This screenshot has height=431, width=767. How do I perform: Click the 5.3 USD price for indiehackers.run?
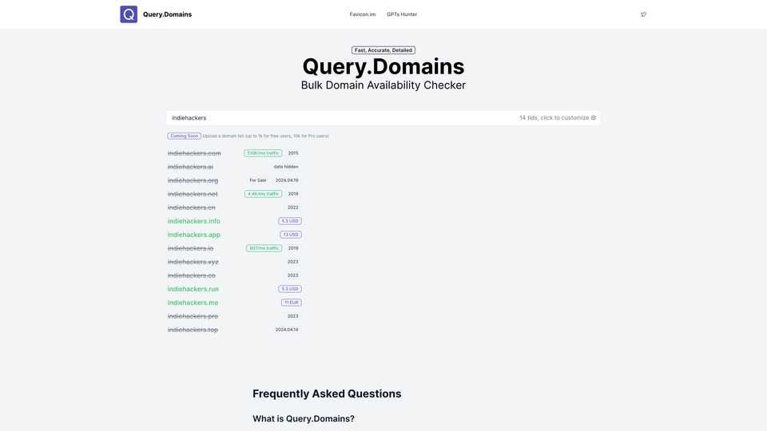point(289,289)
